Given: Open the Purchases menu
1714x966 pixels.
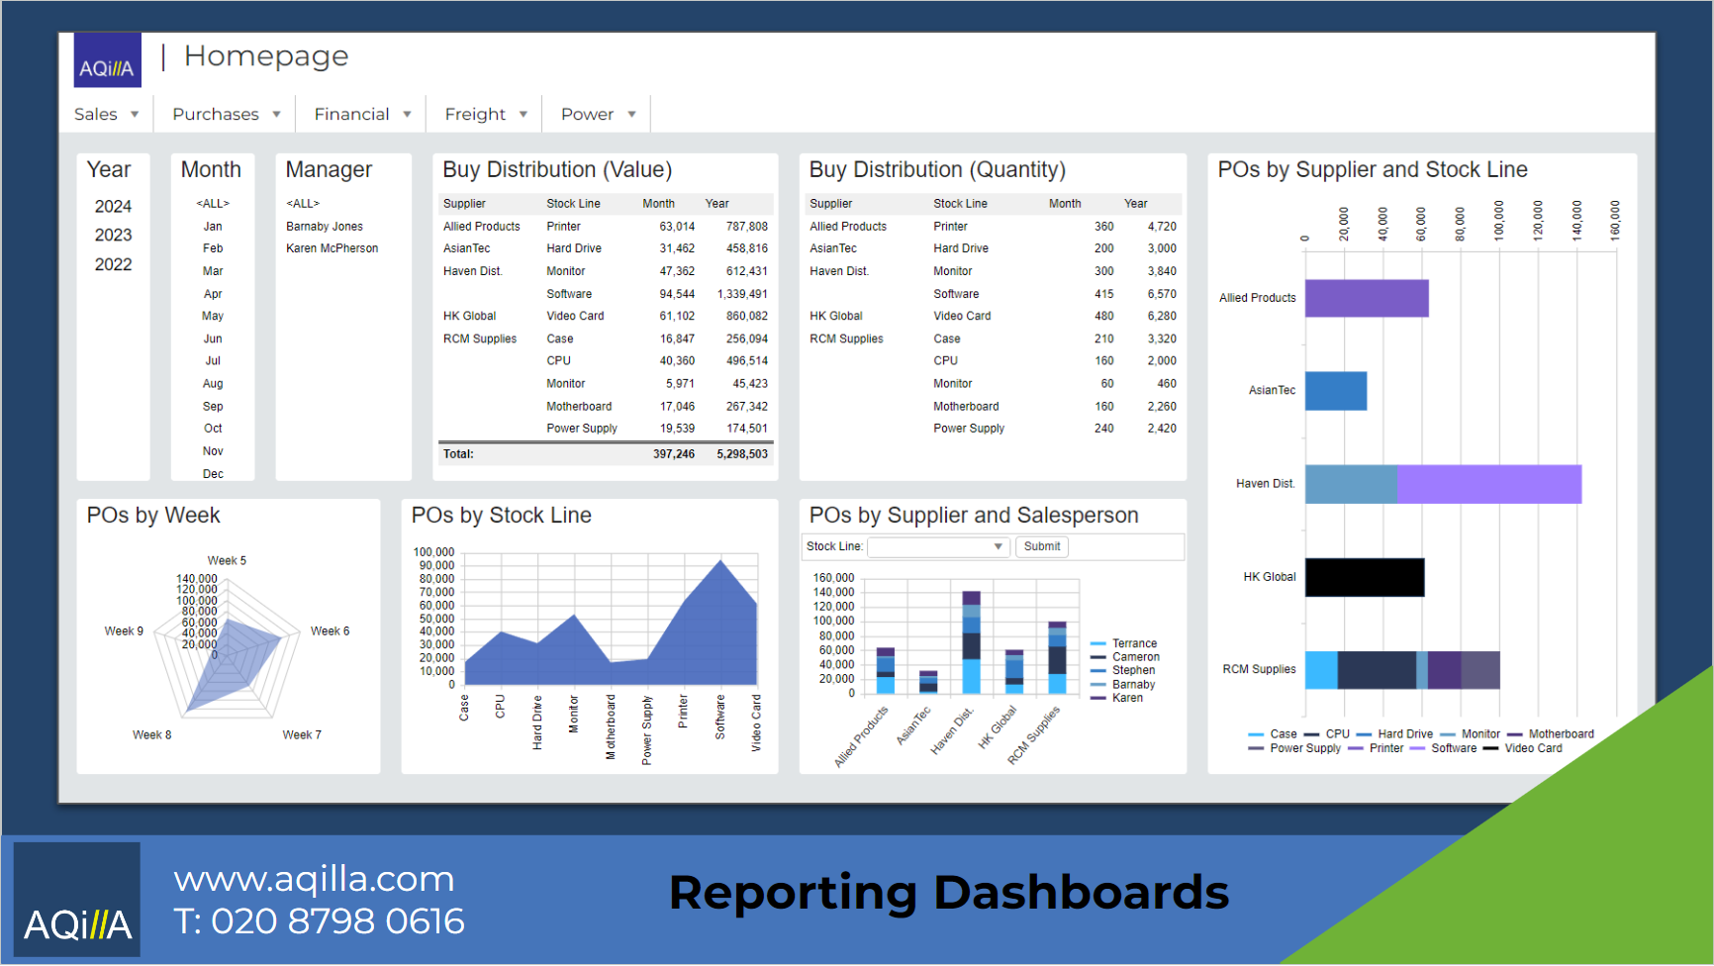Looking at the screenshot, I should [227, 114].
